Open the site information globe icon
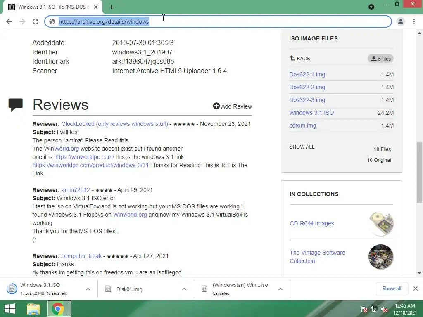The image size is (423, 317). 52,21
